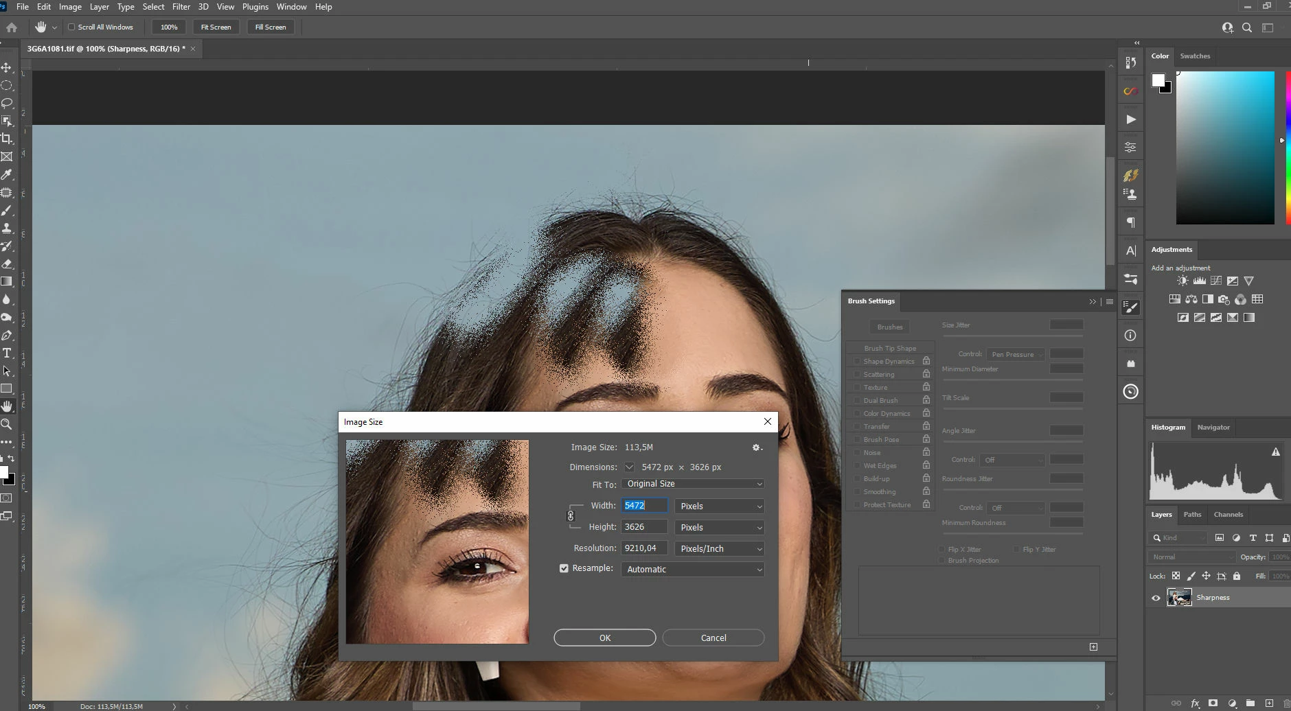The height and width of the screenshot is (711, 1291).
Task: Open the History panel icon
Action: 1131,62
